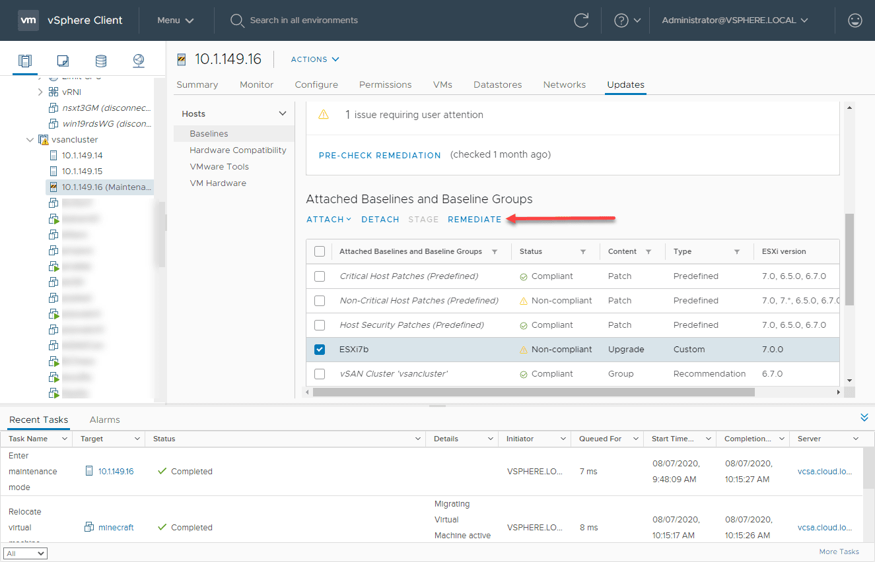Open the Recent Tasks filter dropdown showing All
The width and height of the screenshot is (875, 562).
pos(25,553)
